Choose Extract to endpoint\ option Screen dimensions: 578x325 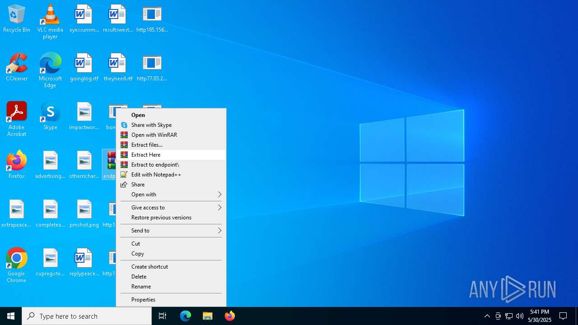click(x=171, y=165)
